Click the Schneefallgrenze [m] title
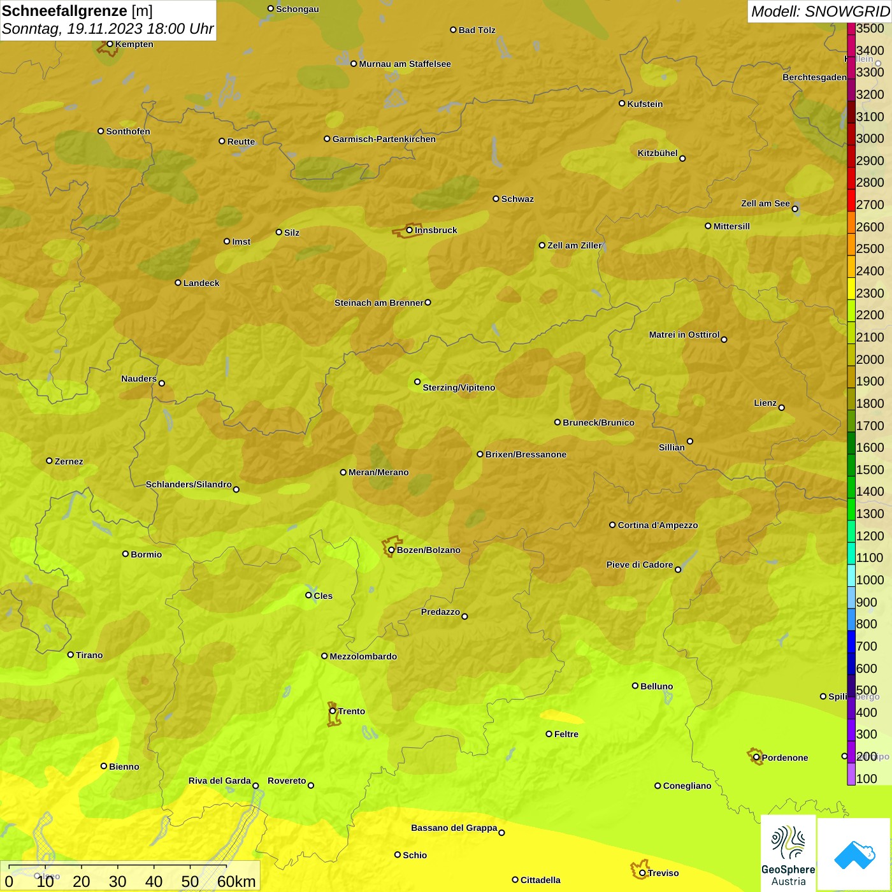892x892 pixels. (78, 11)
